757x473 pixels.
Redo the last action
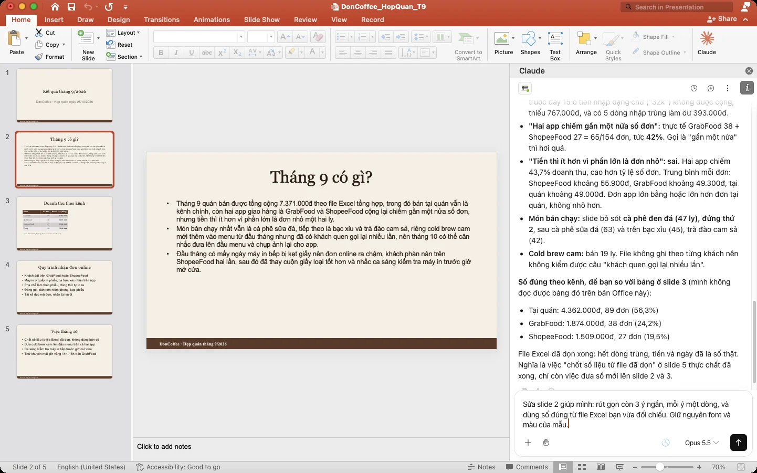tap(109, 7)
